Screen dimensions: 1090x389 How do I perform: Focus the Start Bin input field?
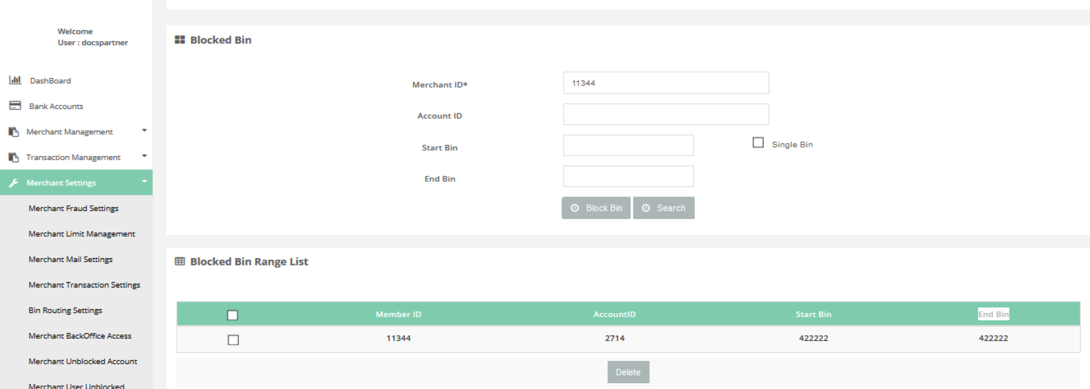[628, 145]
